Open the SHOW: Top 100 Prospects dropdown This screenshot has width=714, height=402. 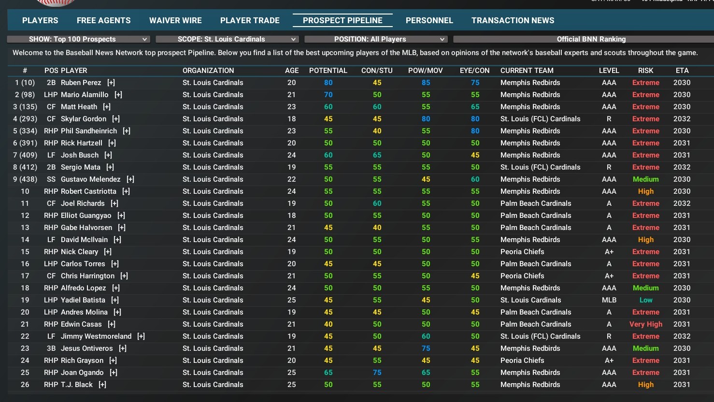(78, 39)
